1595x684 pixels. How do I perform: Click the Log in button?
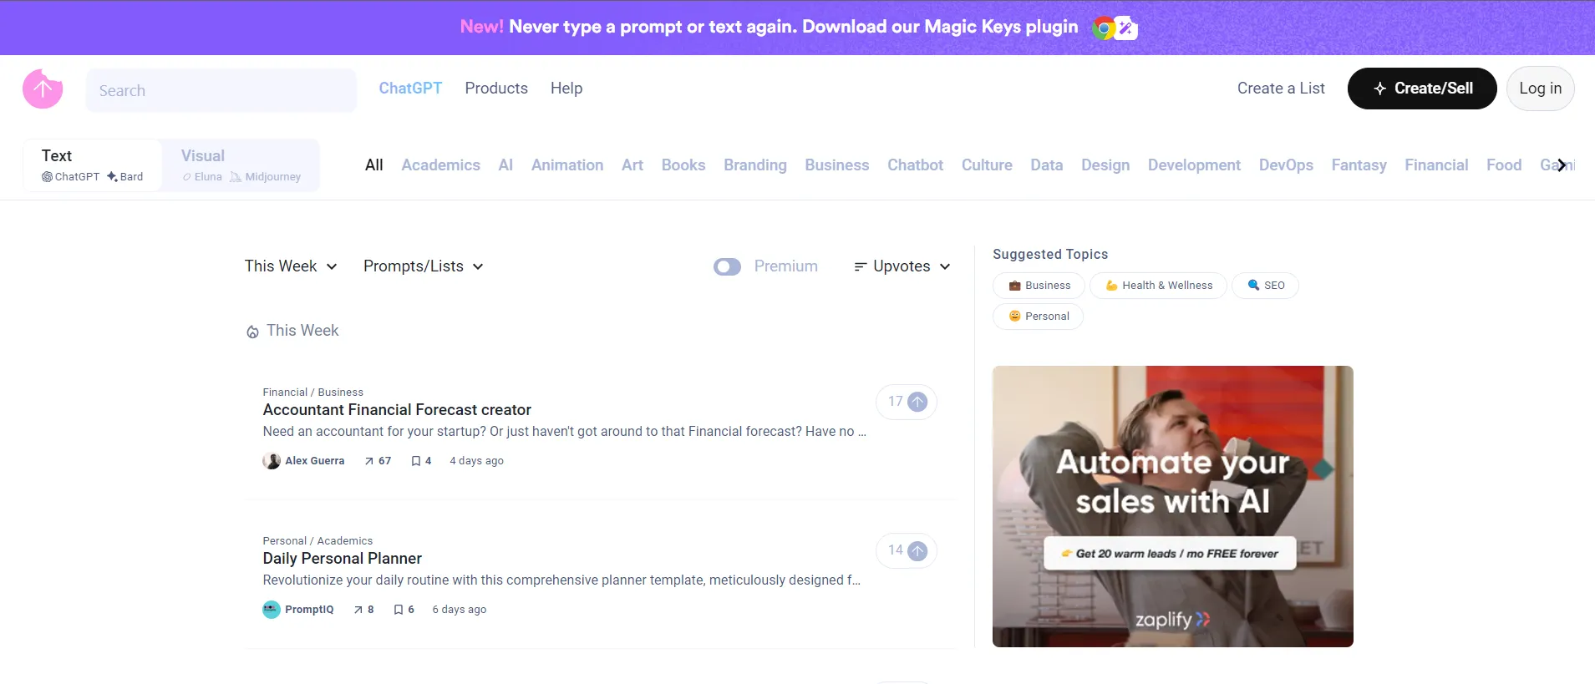[1540, 89]
